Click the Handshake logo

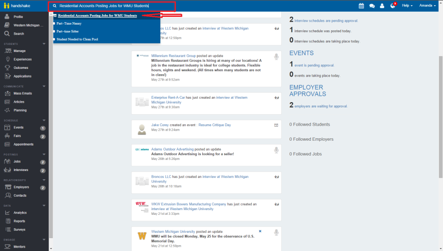17,6
